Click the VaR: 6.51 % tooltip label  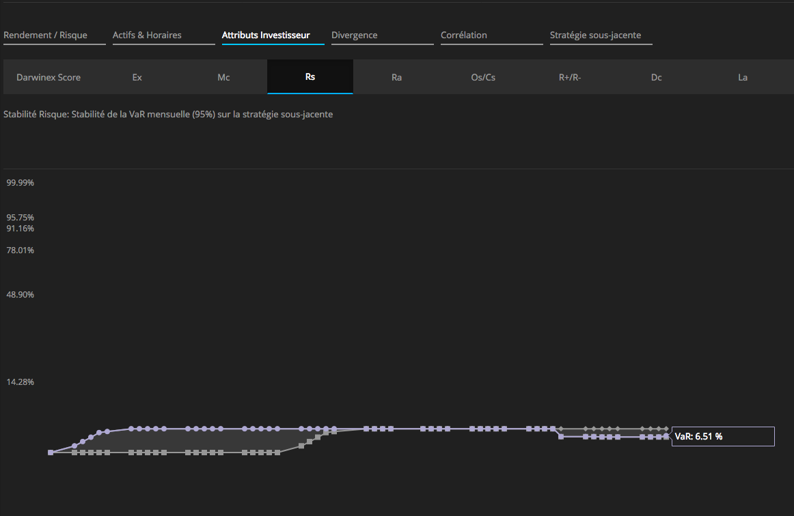tap(723, 437)
